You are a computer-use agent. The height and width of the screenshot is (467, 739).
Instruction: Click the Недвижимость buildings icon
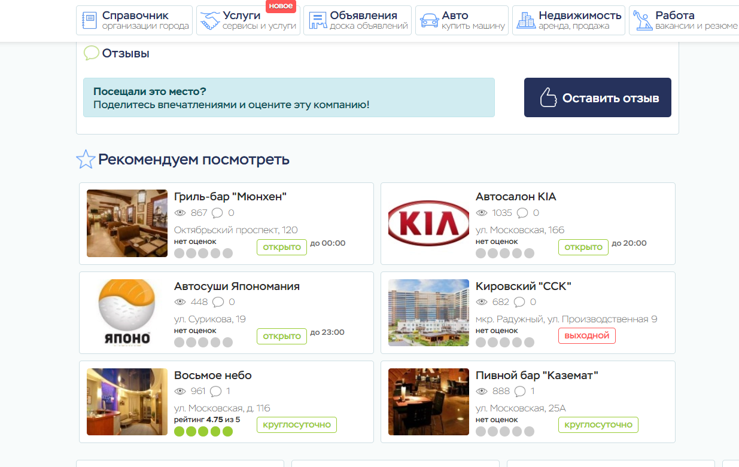click(526, 21)
